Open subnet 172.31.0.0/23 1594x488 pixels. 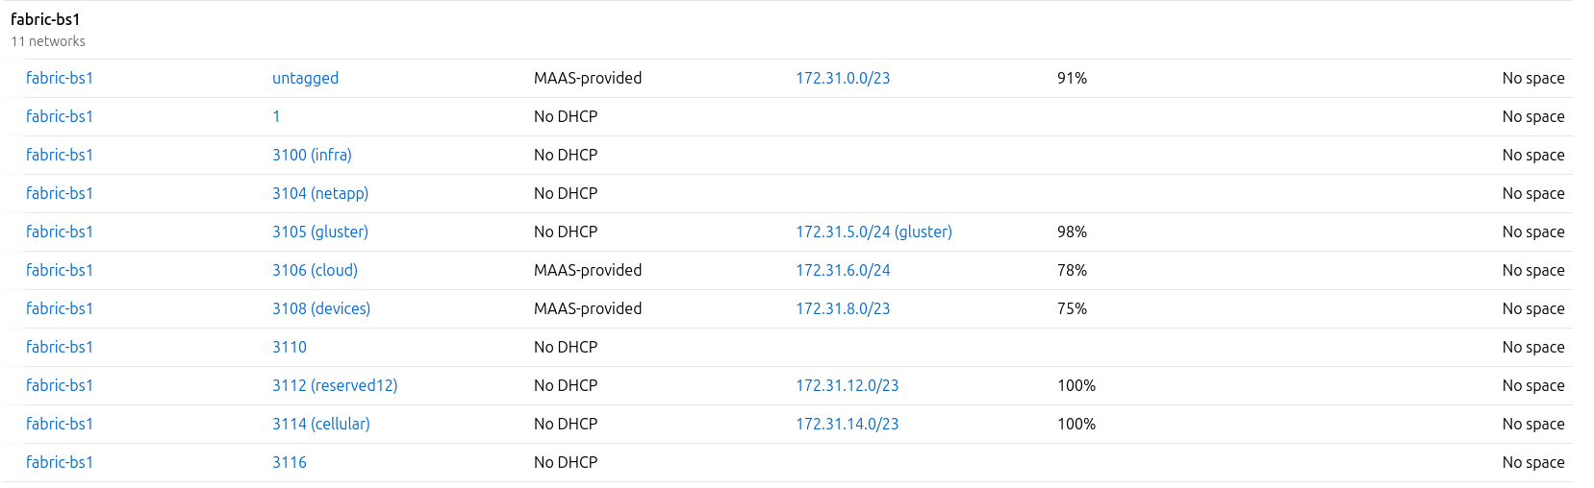842,79
